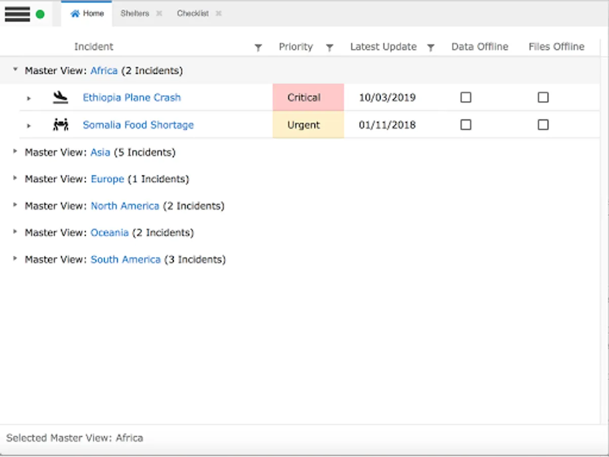Collapse the Africa master view group
This screenshot has width=609, height=457.
(x=15, y=70)
